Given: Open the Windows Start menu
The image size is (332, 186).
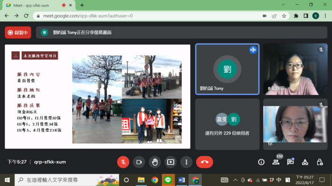Looking at the screenshot, I should pos(7,180).
